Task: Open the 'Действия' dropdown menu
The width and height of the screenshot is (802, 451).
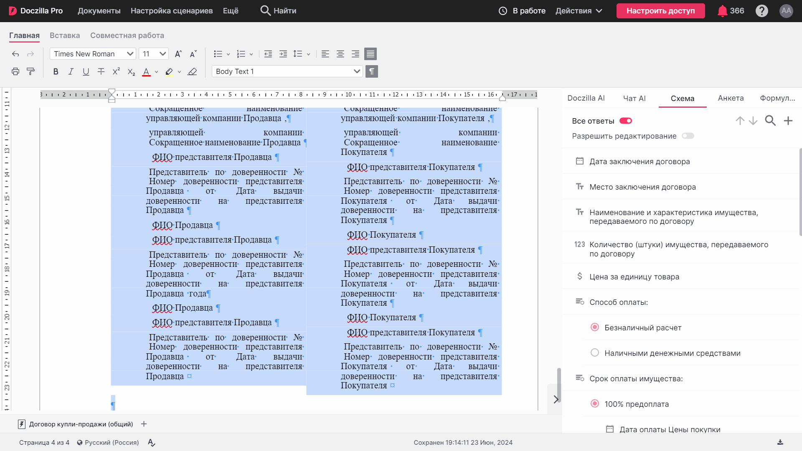Action: point(579,11)
